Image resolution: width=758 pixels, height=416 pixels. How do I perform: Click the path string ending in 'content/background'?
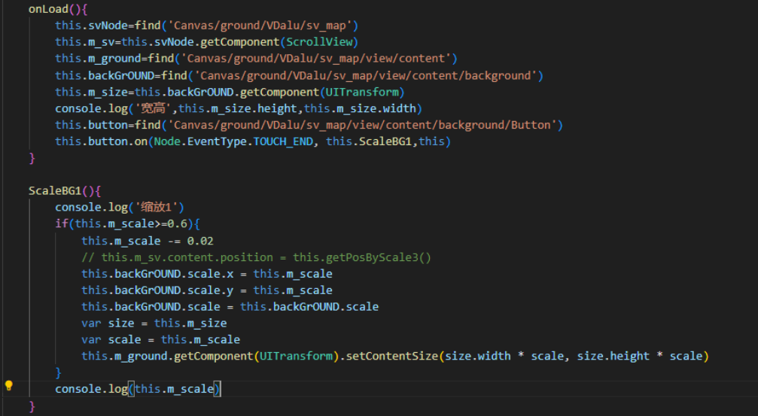(x=366, y=75)
